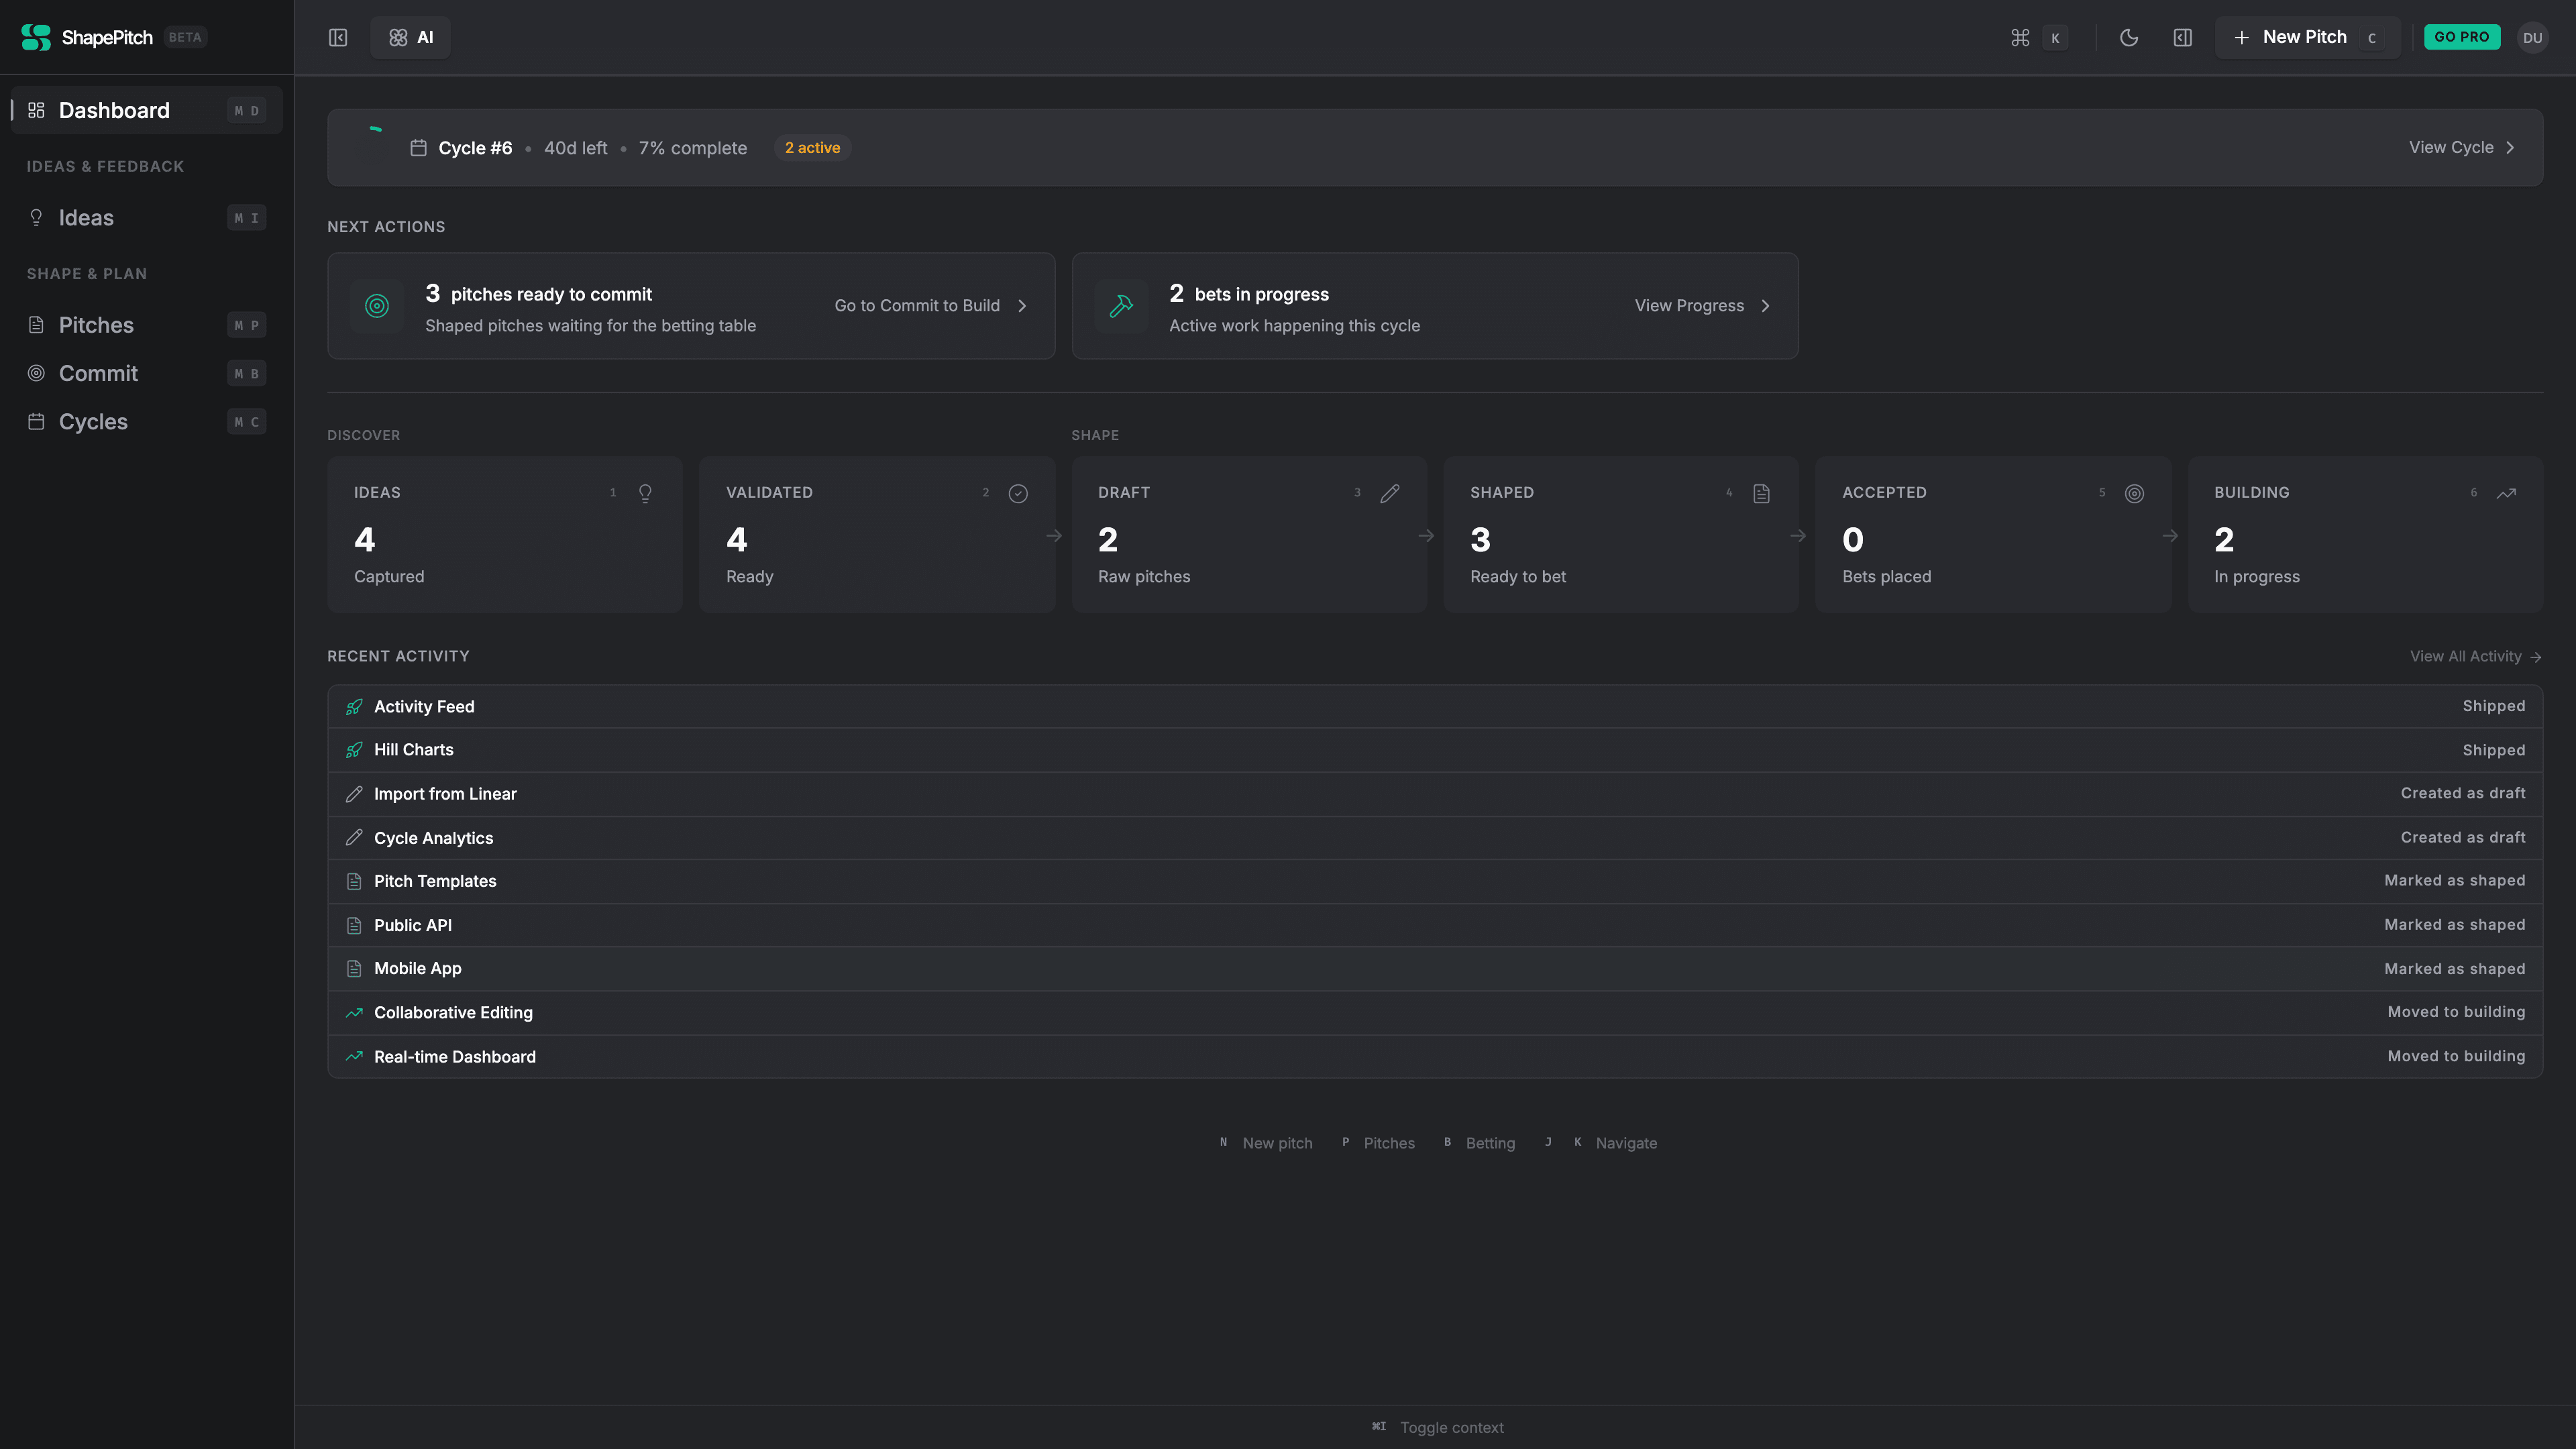Toggle dark mode with the moon icon
2576x1449 pixels.
[x=2129, y=37]
